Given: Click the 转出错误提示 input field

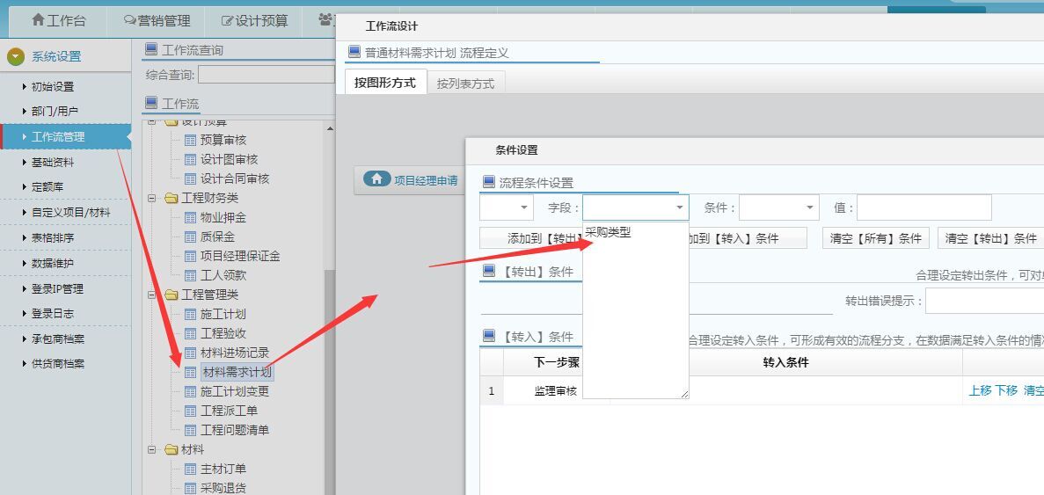Looking at the screenshot, I should 984,301.
